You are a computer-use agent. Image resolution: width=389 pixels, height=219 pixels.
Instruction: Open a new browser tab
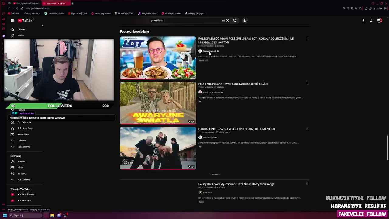coord(72,3)
